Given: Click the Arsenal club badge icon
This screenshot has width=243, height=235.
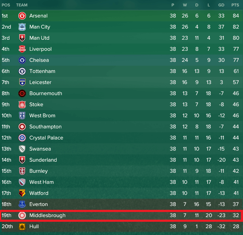Looking at the screenshot, I should click(x=22, y=16).
